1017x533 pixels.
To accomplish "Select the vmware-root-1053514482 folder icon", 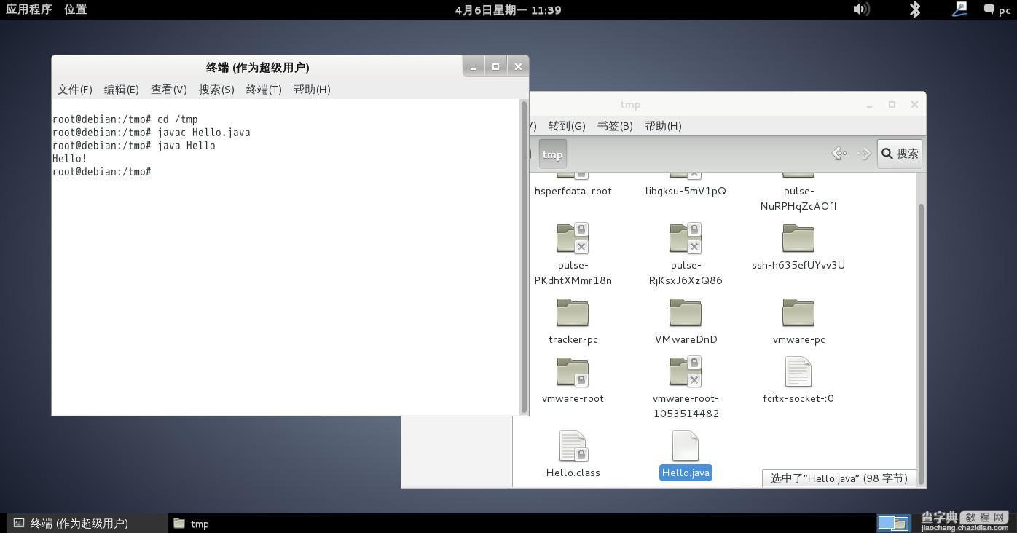I will 686,371.
